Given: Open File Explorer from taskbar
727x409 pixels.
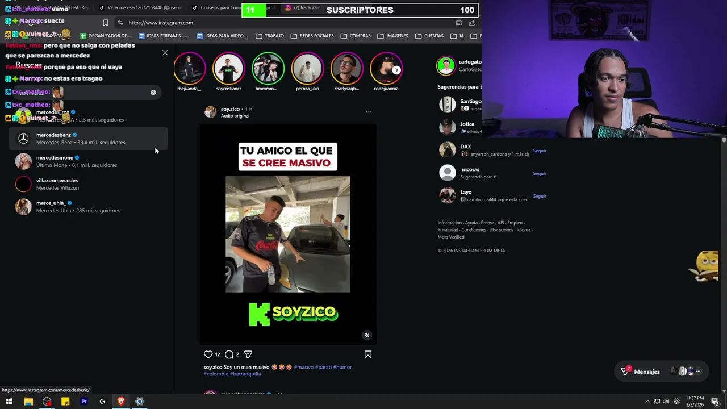Looking at the screenshot, I should click(x=28, y=402).
